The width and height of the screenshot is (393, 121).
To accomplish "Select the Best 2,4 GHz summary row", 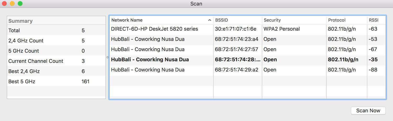I will coord(56,71).
